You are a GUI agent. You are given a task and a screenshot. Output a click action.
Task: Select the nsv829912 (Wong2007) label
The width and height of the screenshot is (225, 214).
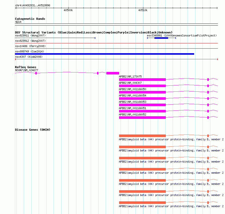30,41
